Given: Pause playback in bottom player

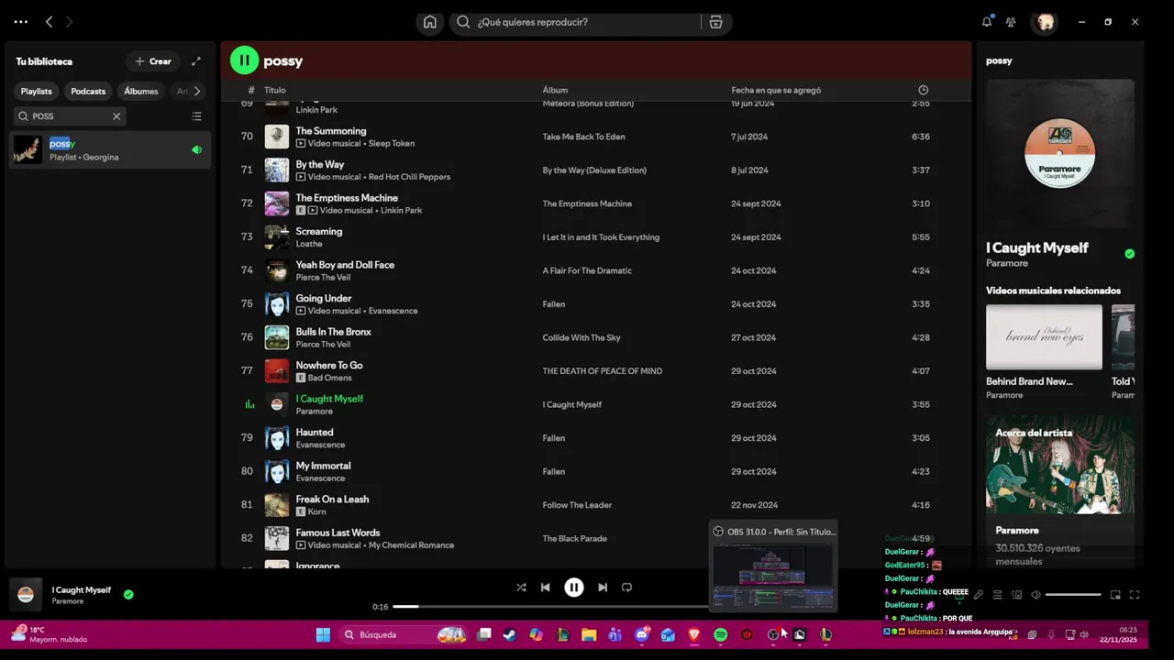Looking at the screenshot, I should 574,588.
